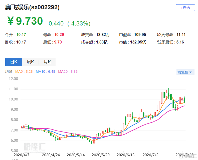Click stock title 奥飞娱乐(sz002292)

[32, 7]
